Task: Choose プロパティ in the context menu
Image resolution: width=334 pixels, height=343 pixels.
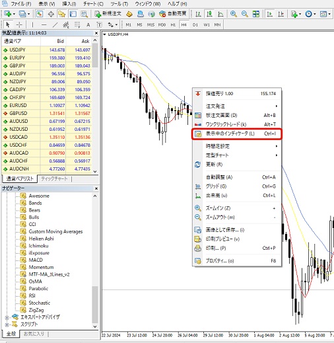Action: coord(237,261)
